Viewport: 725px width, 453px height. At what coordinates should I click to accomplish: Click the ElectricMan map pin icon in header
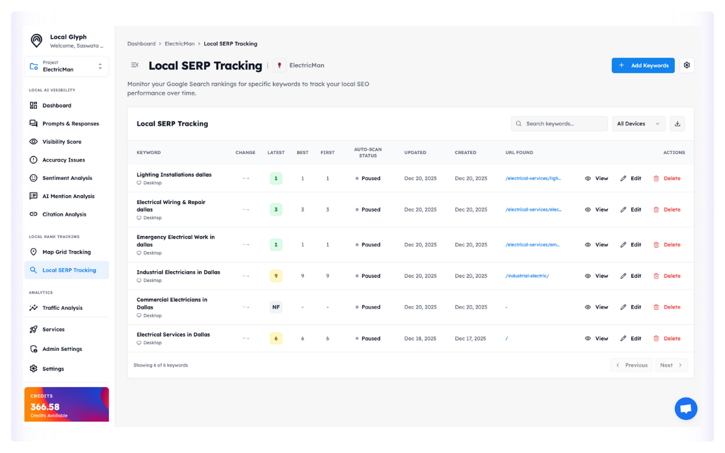pyautogui.click(x=279, y=65)
